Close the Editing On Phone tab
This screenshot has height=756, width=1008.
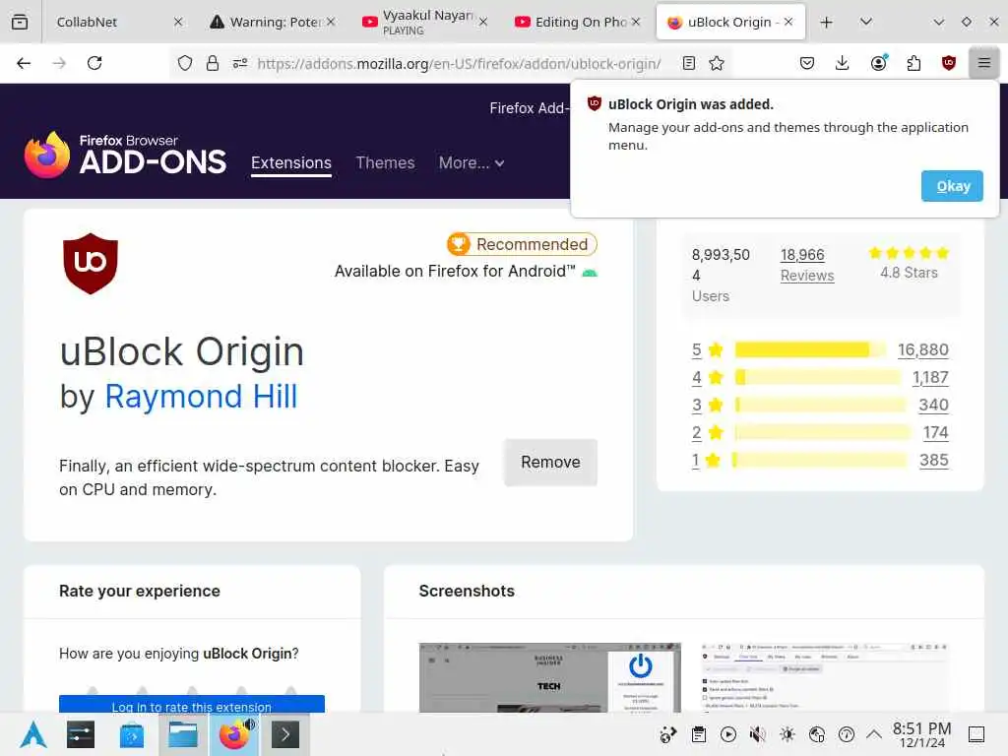click(636, 22)
